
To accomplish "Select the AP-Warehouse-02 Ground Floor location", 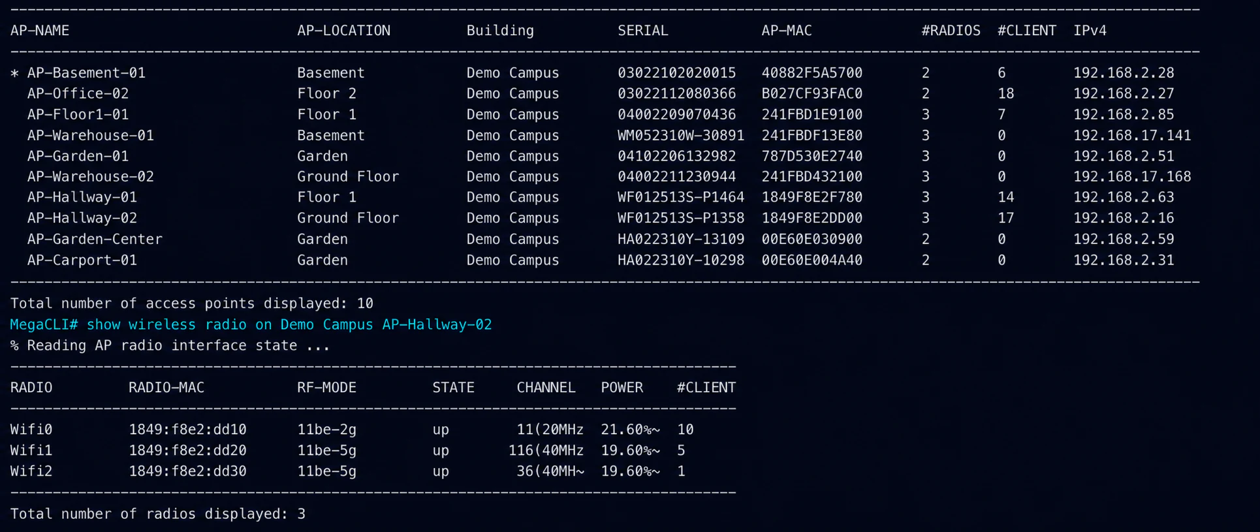I will 348,176.
